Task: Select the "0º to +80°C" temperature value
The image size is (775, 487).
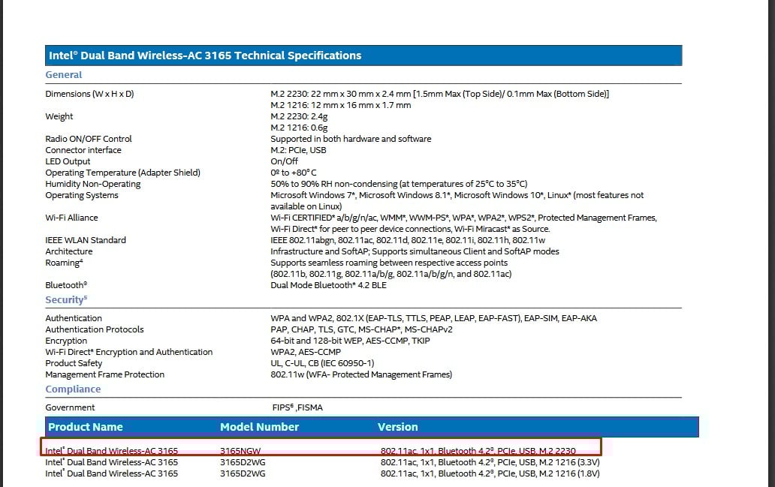Action: pyautogui.click(x=294, y=173)
